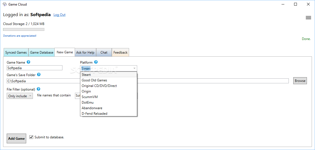
Task: Click help icon beside Game Name
Action: [28, 62]
